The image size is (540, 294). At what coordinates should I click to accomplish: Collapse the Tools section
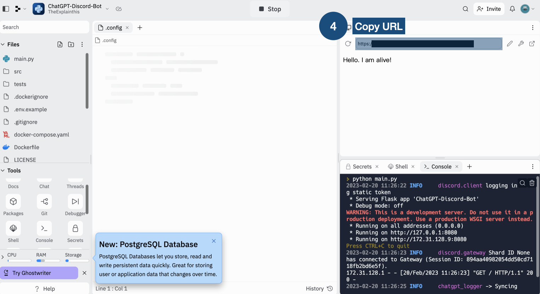3,171
